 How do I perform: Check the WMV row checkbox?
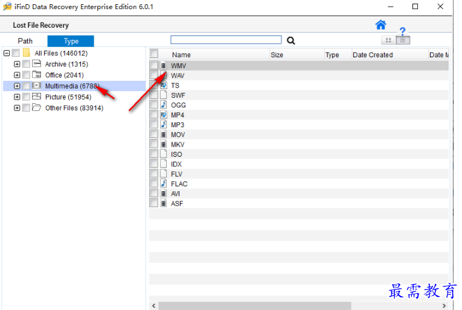[x=153, y=65]
